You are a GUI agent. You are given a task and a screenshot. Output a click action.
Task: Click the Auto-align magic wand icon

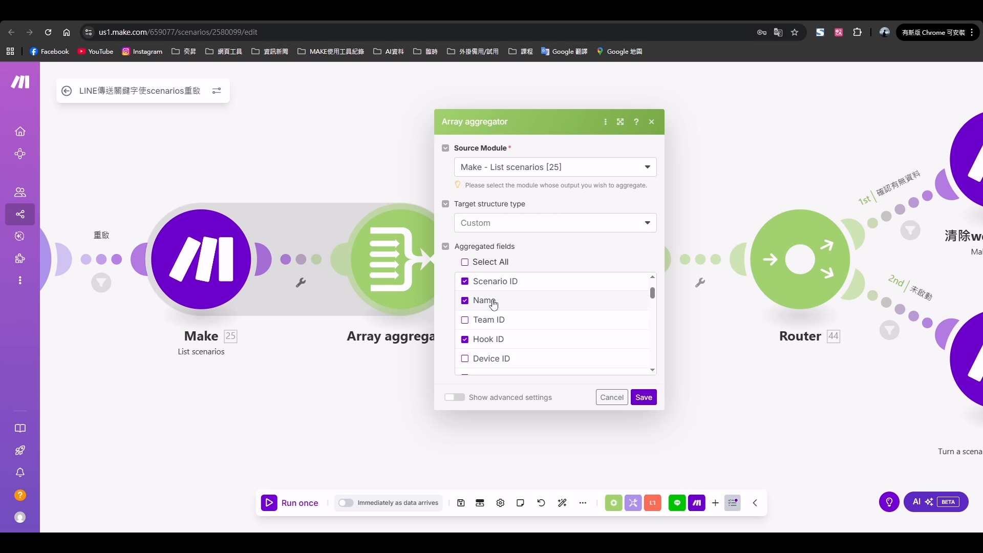point(562,503)
